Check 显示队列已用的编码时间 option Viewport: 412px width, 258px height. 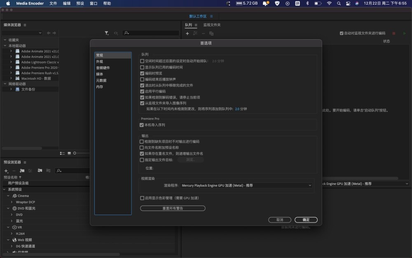pos(142,67)
